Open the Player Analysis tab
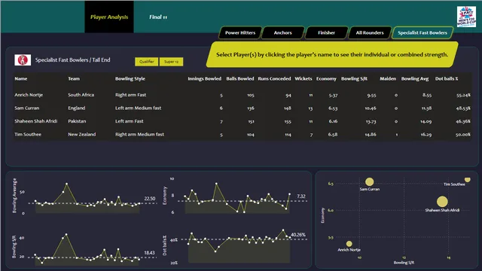This screenshot has height=271, width=482. coord(109,17)
